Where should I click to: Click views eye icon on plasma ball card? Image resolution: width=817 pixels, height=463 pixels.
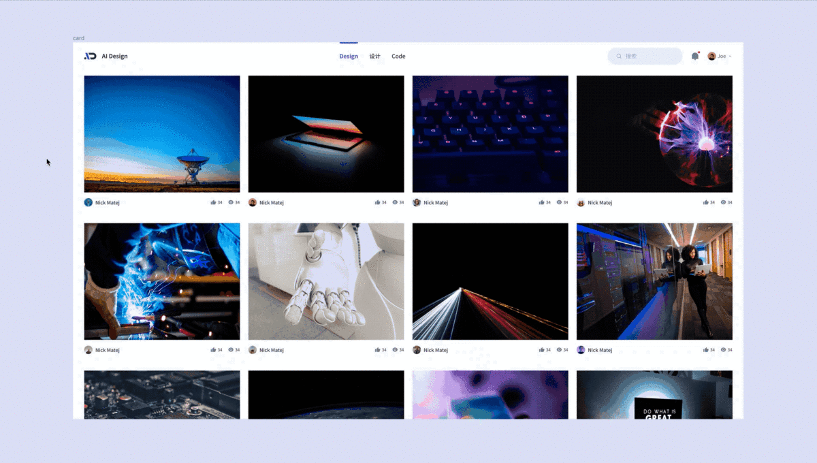point(724,202)
